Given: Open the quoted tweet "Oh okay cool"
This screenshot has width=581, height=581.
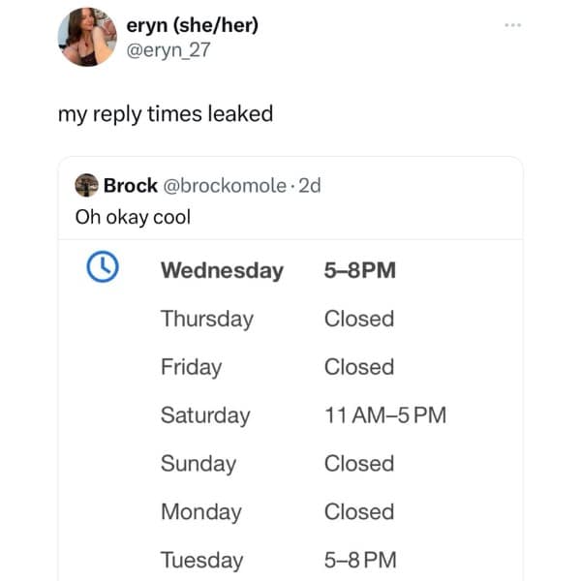Looking at the screenshot, I should 133,216.
